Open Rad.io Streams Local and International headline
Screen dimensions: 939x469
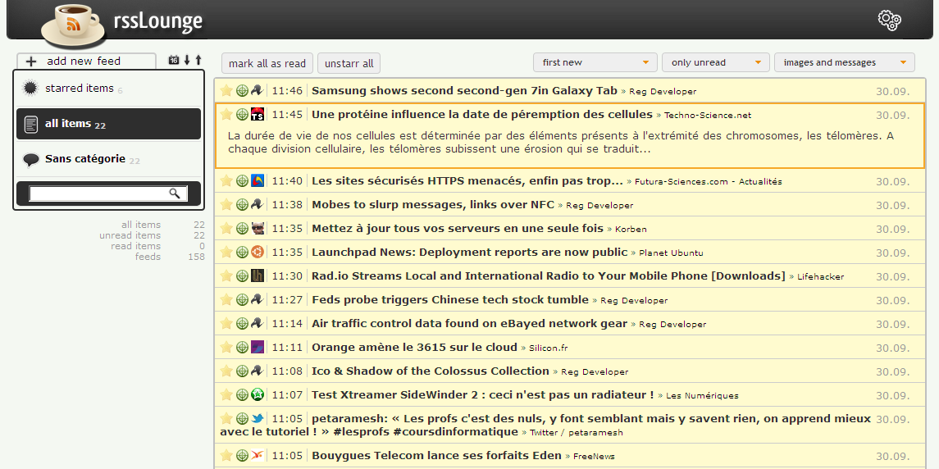[x=548, y=275]
